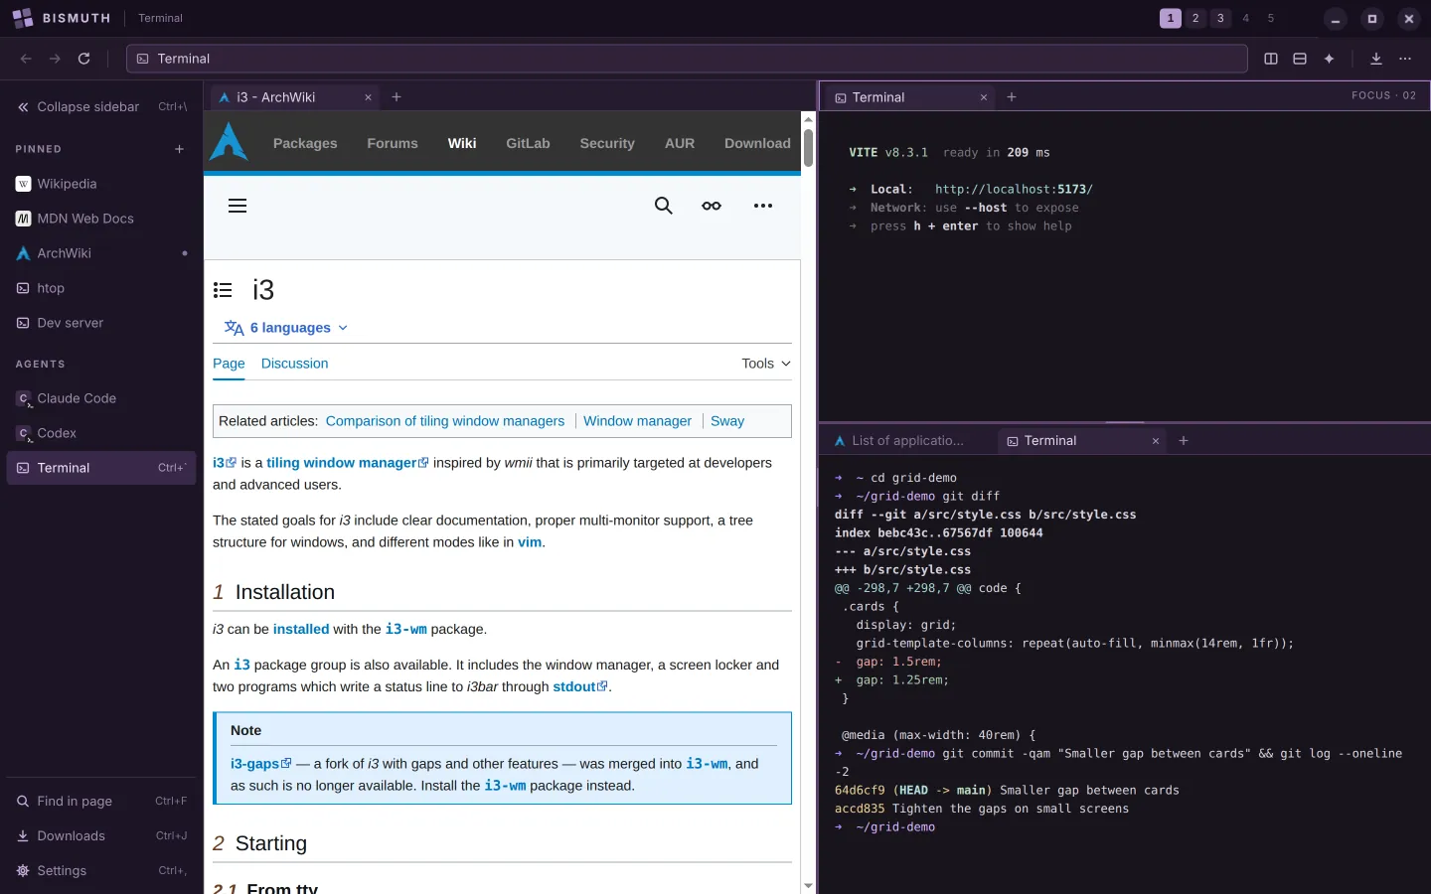Go back using the back arrow
The height and width of the screenshot is (894, 1431).
(26, 59)
